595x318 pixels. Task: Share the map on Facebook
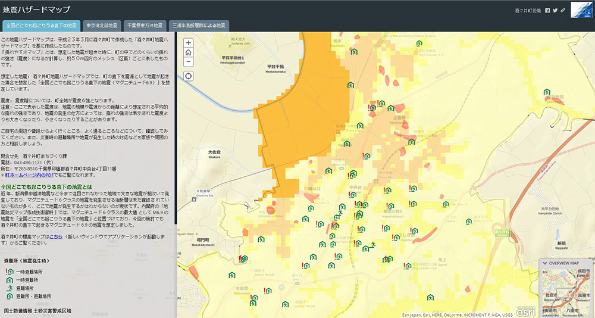click(x=547, y=10)
